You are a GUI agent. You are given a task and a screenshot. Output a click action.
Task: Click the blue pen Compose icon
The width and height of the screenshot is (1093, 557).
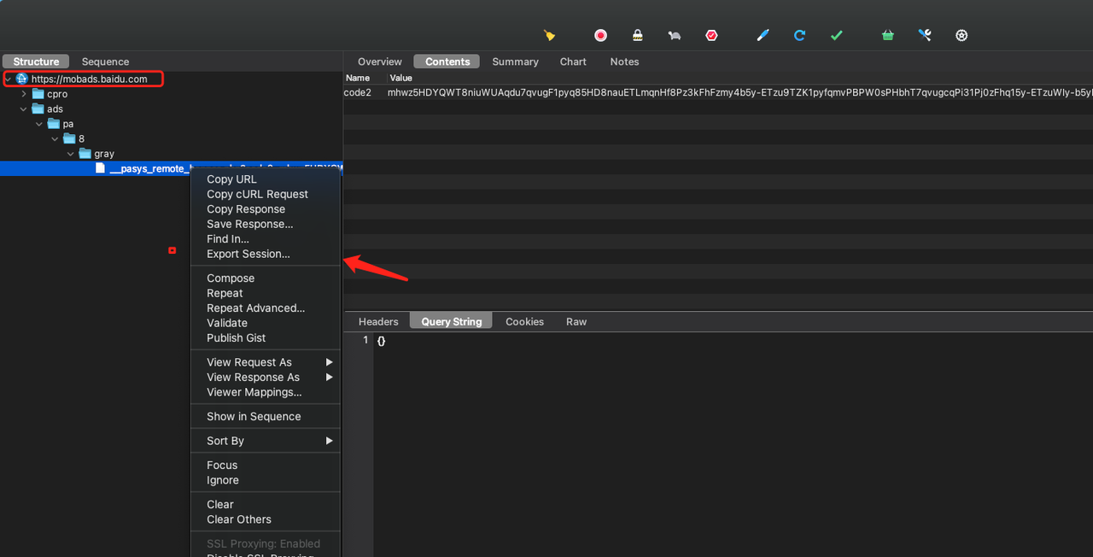pos(763,35)
